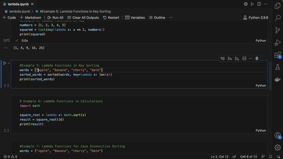Image resolution: width=283 pixels, height=159 pixels.
Task: Open the Source Control view
Action: 278,30
